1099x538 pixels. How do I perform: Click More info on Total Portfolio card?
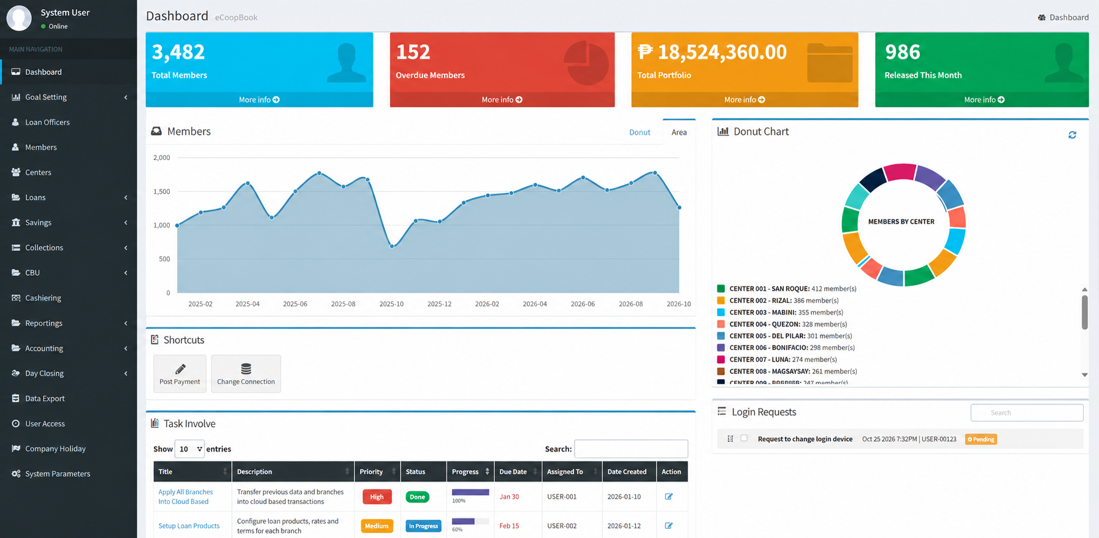pos(745,100)
